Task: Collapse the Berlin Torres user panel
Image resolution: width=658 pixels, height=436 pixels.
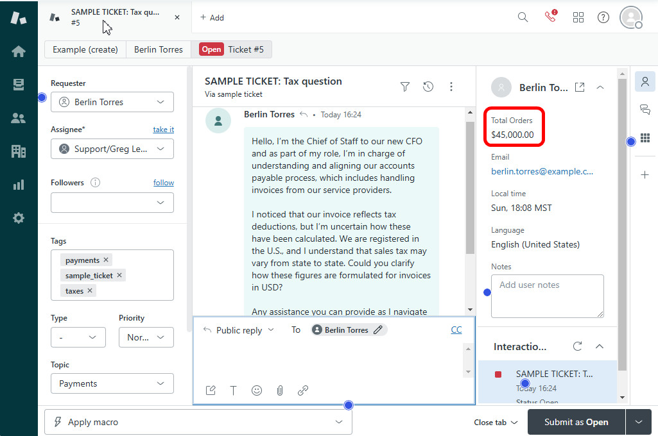Action: click(600, 87)
